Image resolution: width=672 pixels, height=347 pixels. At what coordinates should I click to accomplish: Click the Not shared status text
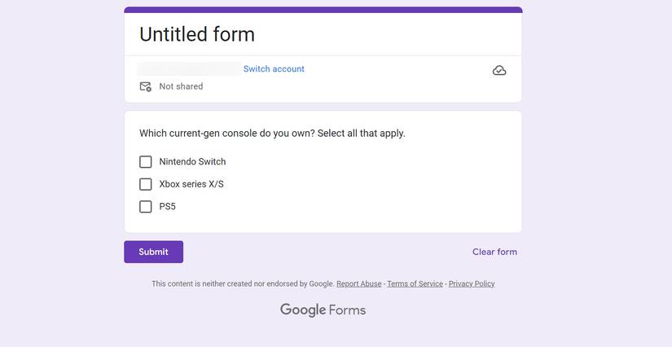point(181,86)
